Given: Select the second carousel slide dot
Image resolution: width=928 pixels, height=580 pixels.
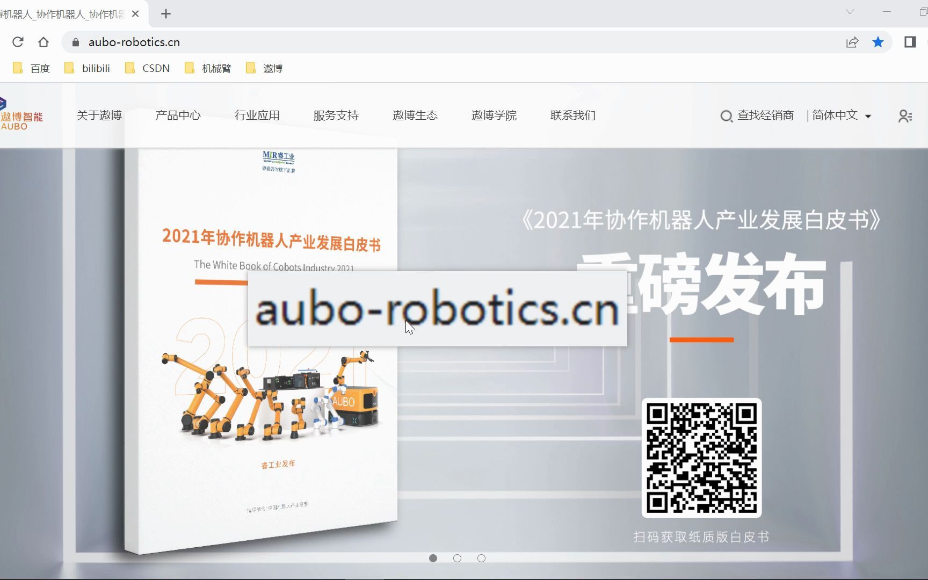Looking at the screenshot, I should pyautogui.click(x=458, y=559).
